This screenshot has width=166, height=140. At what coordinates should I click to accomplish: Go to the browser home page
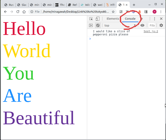(24, 12)
